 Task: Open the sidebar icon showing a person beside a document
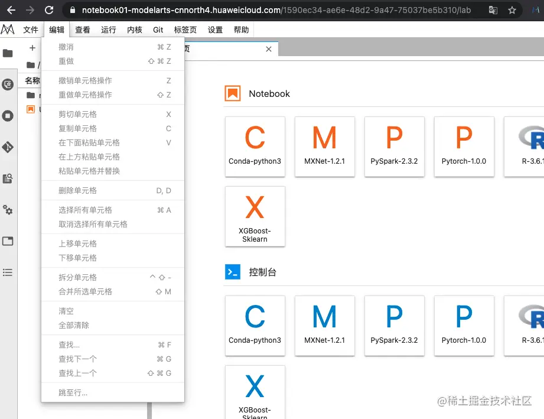point(8,178)
